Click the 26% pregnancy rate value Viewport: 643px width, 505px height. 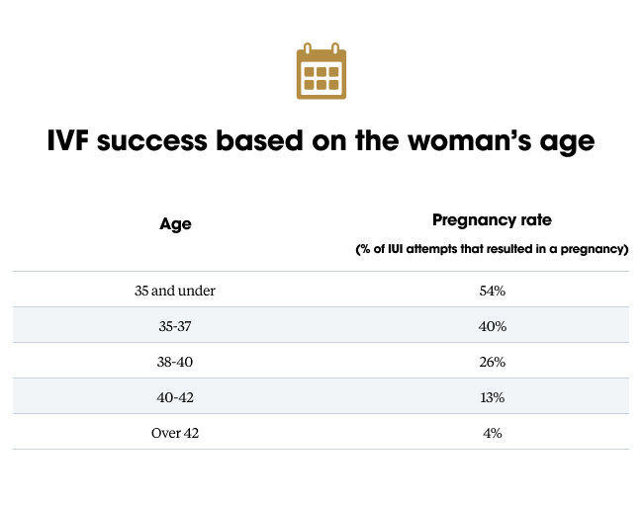click(x=492, y=362)
